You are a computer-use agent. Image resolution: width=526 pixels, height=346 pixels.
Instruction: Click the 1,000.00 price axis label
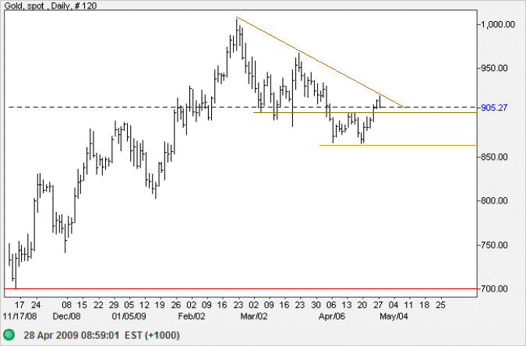(x=498, y=24)
